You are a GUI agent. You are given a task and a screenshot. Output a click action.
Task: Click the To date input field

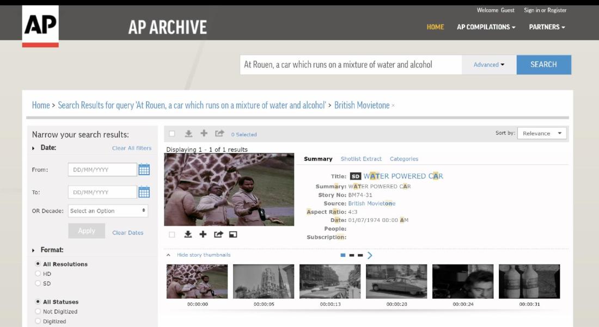pyautogui.click(x=102, y=192)
